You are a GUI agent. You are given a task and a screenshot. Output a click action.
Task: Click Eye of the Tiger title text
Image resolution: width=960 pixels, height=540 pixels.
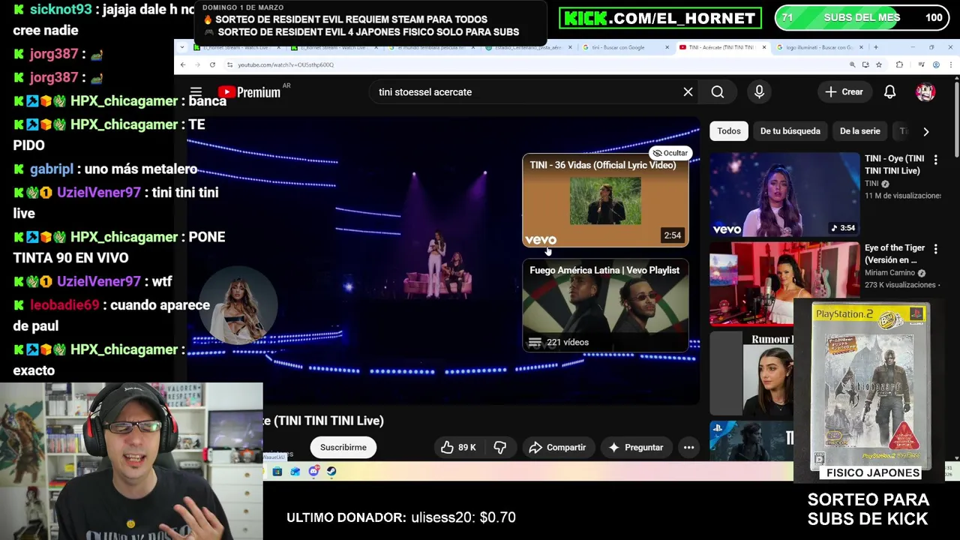click(895, 253)
